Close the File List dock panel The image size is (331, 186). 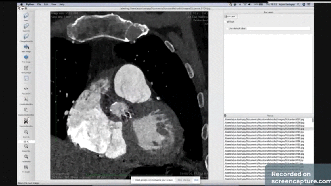tap(225, 116)
